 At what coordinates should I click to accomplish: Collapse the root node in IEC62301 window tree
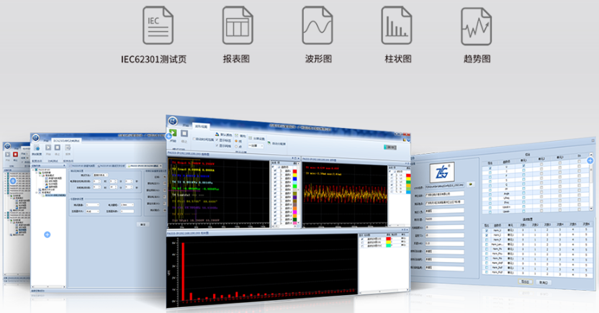[33, 170]
